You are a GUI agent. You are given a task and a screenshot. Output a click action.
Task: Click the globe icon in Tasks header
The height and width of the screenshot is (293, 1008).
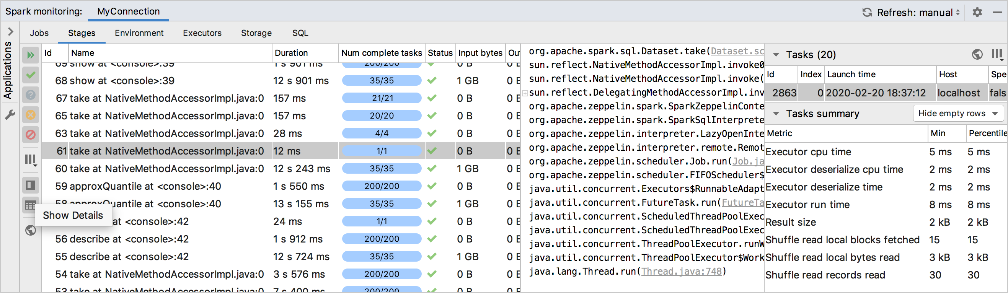point(977,54)
